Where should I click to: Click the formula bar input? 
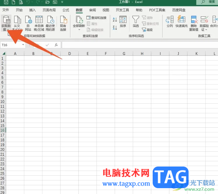(140, 45)
